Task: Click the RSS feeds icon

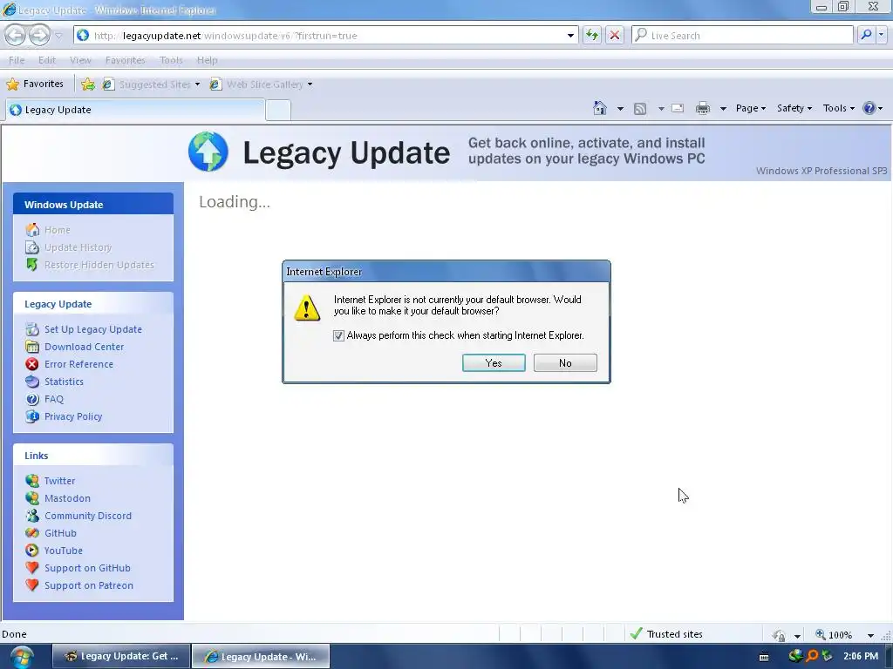Action: [640, 109]
